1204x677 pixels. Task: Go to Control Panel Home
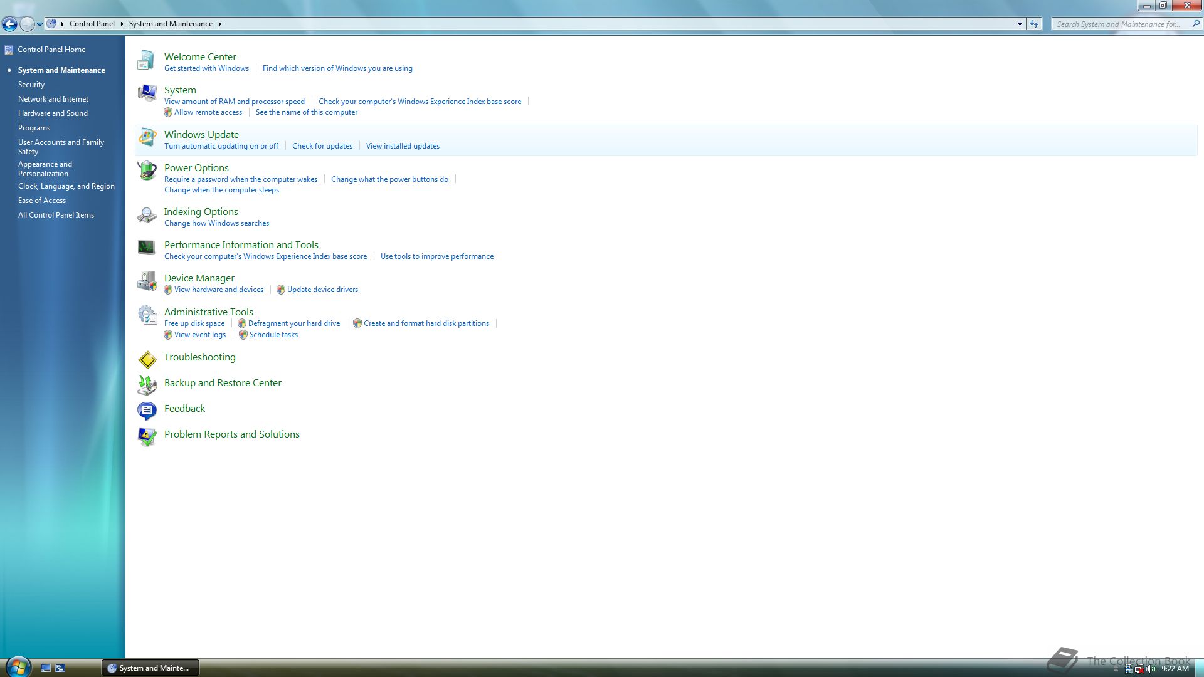(51, 50)
